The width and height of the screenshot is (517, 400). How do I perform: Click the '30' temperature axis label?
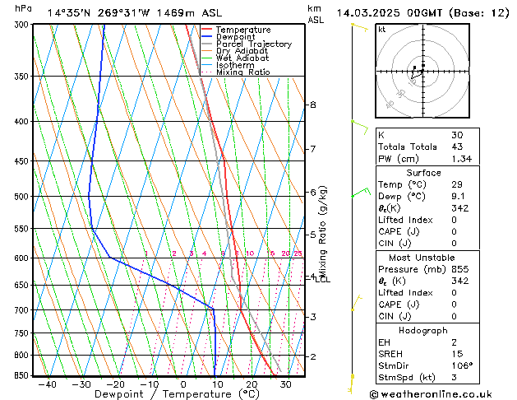coord(285,384)
